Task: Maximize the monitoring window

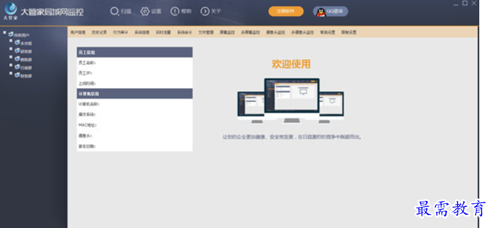Action: point(465,3)
